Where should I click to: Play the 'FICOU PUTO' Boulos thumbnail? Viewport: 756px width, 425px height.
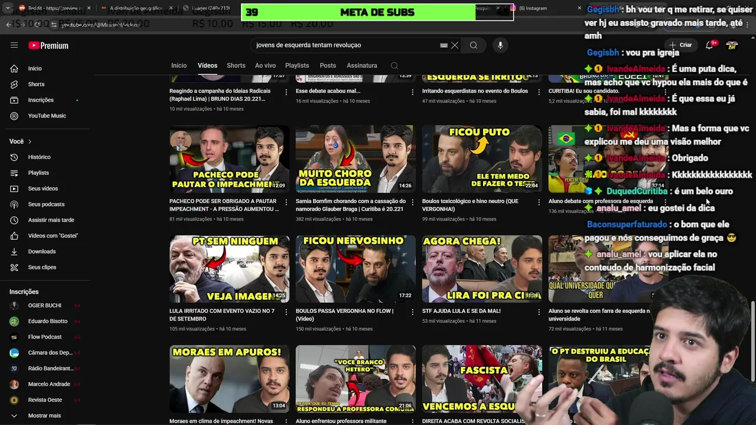coord(482,159)
